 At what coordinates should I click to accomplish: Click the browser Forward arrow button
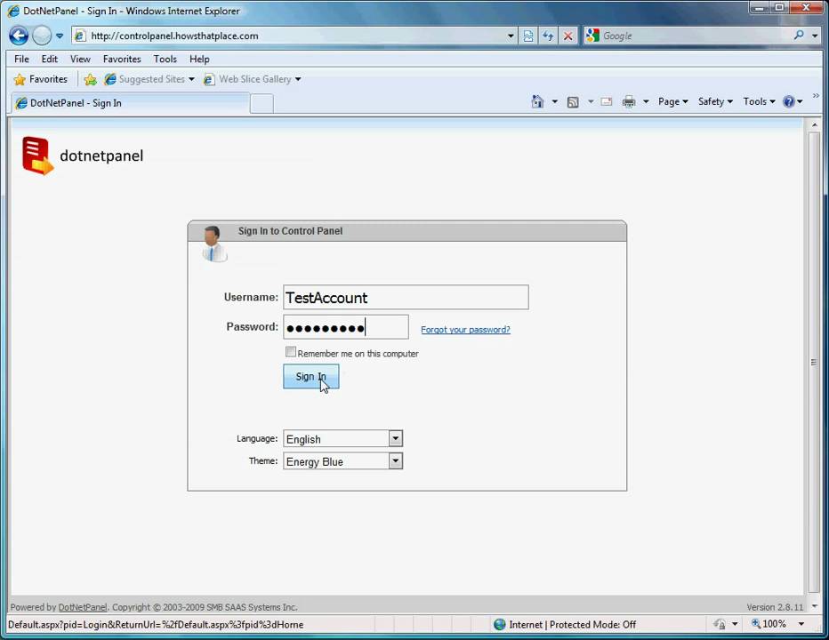tap(42, 36)
